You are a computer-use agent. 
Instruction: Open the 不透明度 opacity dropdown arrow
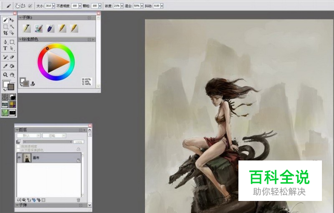tap(80, 6)
